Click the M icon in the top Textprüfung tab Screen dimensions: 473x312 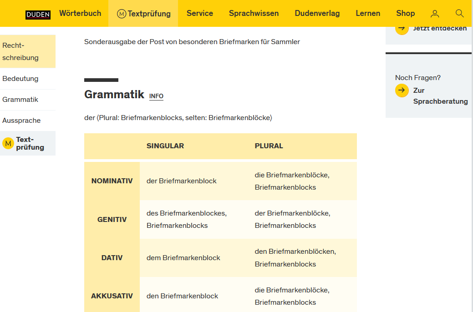coord(122,14)
